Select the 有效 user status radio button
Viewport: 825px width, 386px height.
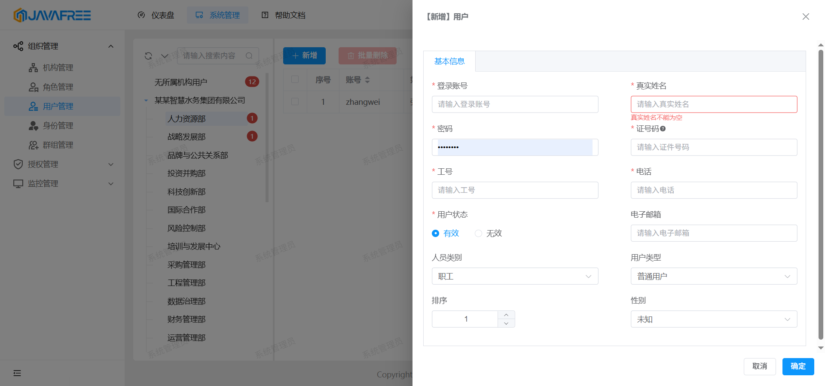(436, 233)
